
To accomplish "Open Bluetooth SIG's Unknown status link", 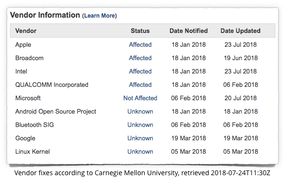I will coord(140,125).
